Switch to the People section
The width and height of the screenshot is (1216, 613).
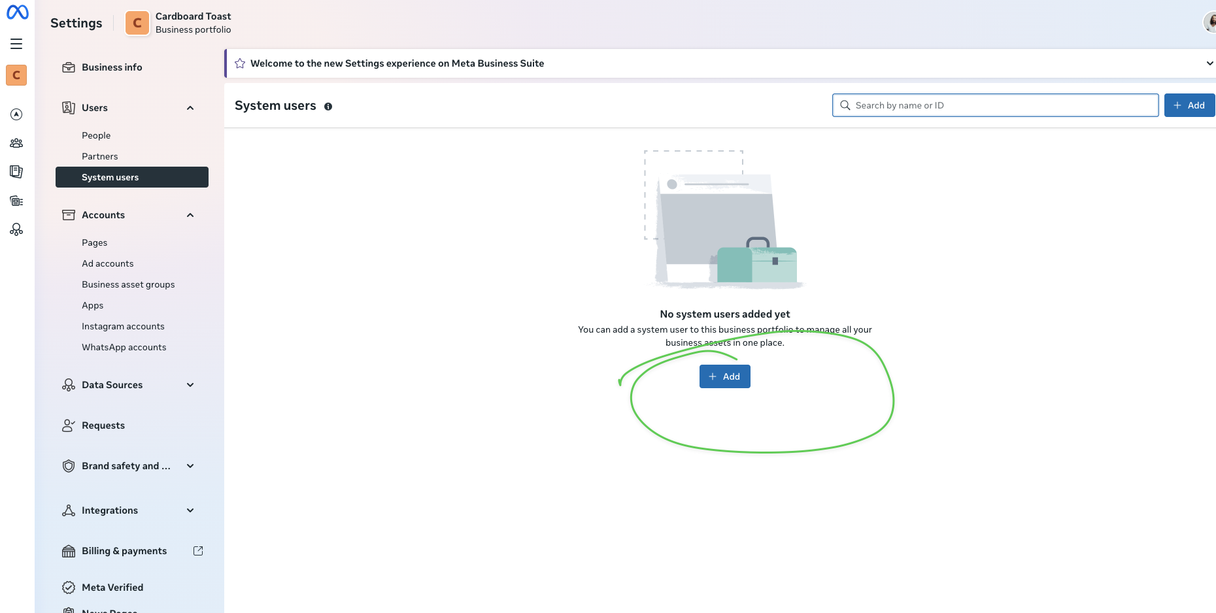tap(95, 135)
